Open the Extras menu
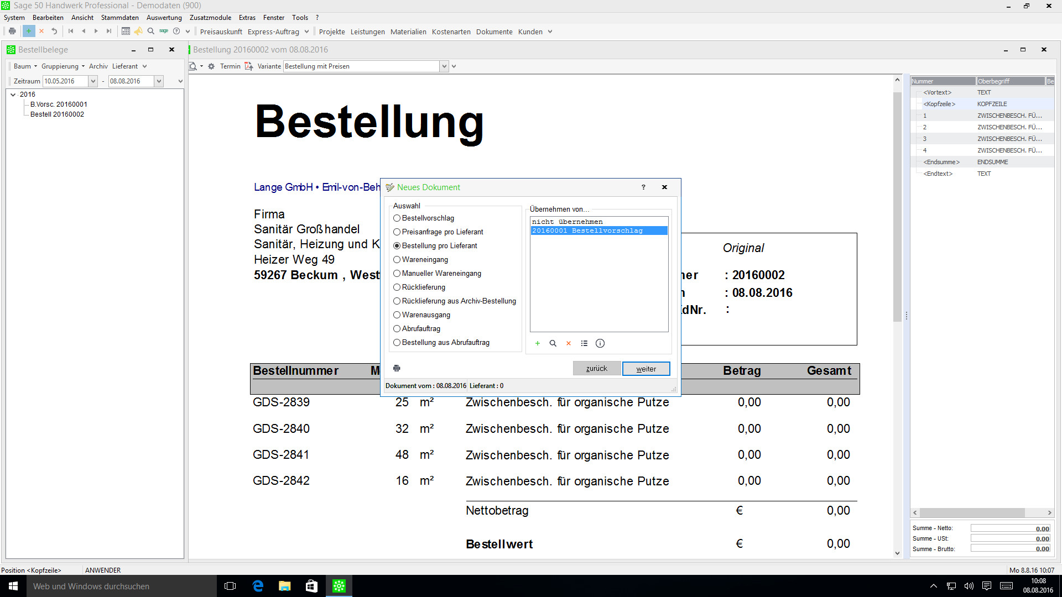 (247, 18)
